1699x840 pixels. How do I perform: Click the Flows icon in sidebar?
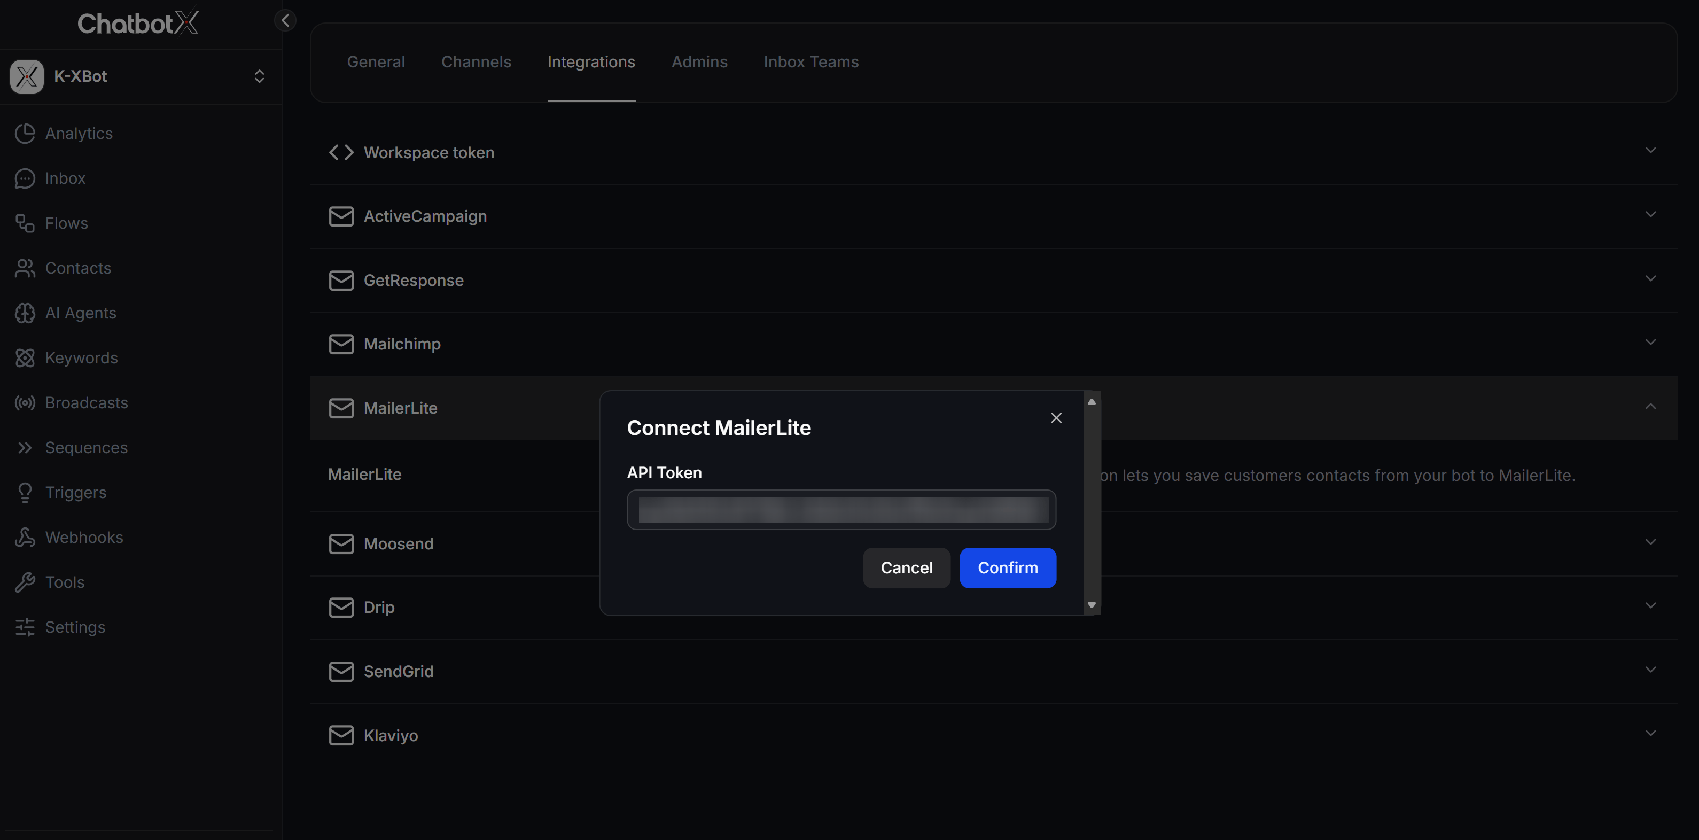(25, 223)
